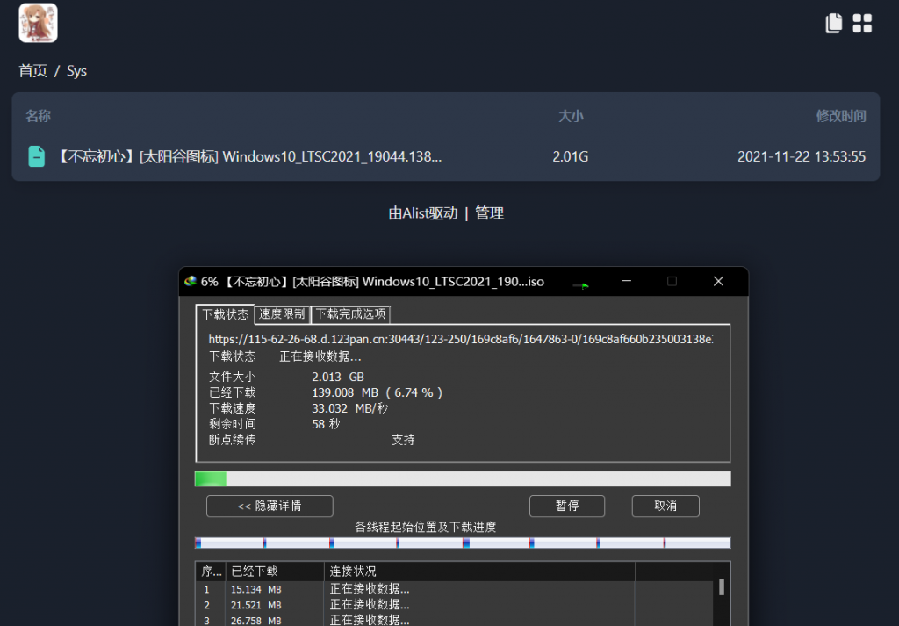Image resolution: width=899 pixels, height=626 pixels.
Task: Select the 下载状态 tab
Action: pos(226,314)
